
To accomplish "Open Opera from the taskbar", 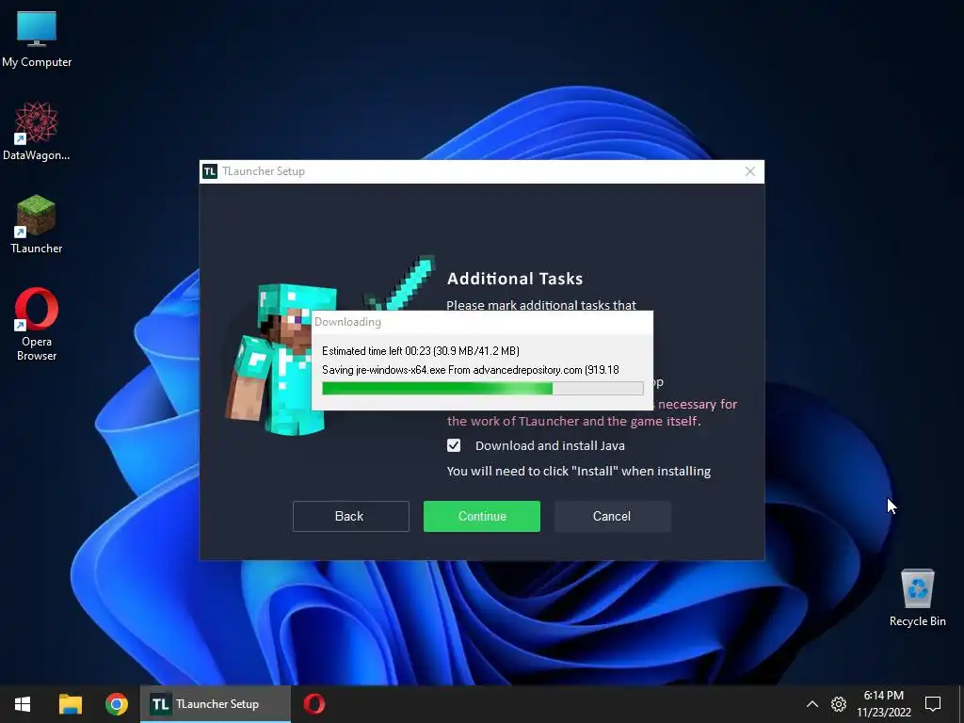I will tap(314, 704).
